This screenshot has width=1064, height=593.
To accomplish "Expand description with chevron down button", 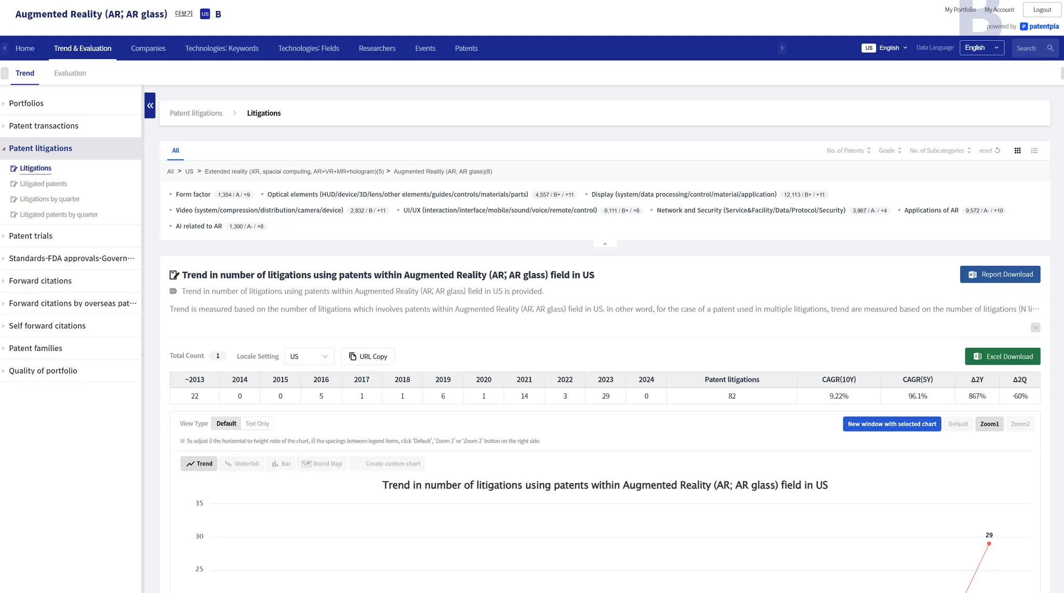I will [1035, 328].
